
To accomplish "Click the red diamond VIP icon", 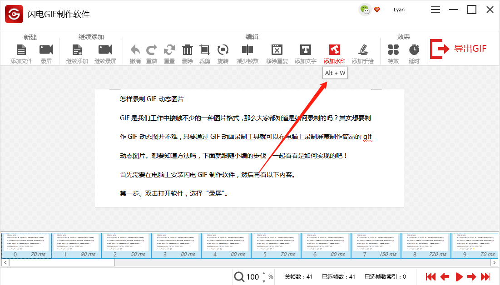I will point(377,10).
